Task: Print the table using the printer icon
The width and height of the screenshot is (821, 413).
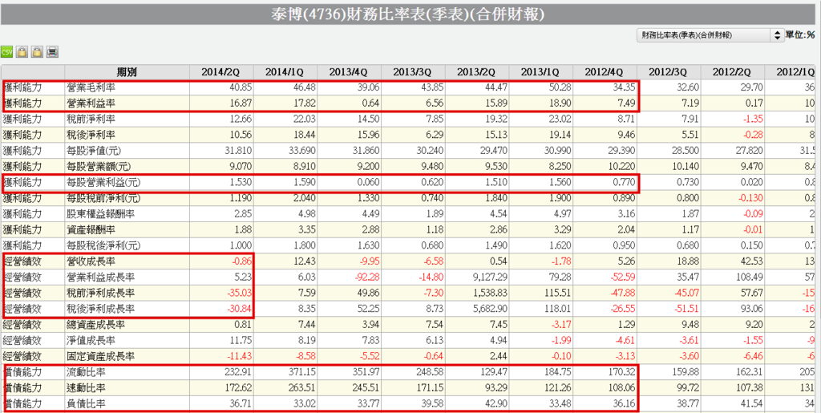Action: pos(52,52)
